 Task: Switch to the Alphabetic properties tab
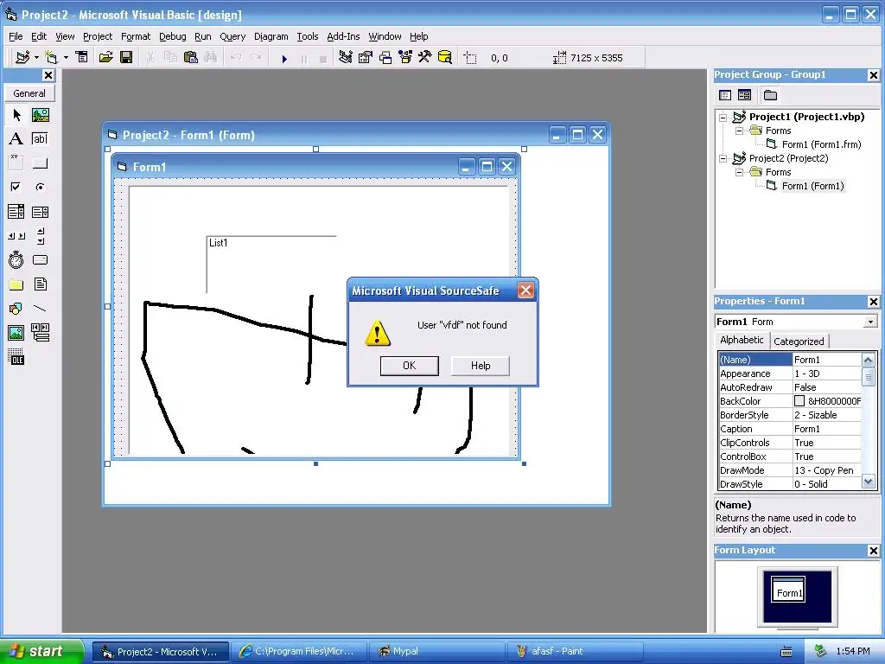(742, 340)
